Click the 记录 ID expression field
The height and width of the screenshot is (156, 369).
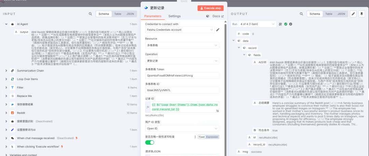182,107
